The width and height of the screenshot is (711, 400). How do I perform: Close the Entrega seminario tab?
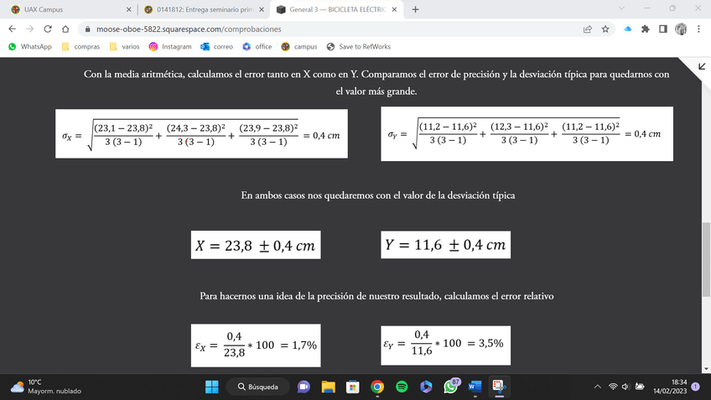262,9
